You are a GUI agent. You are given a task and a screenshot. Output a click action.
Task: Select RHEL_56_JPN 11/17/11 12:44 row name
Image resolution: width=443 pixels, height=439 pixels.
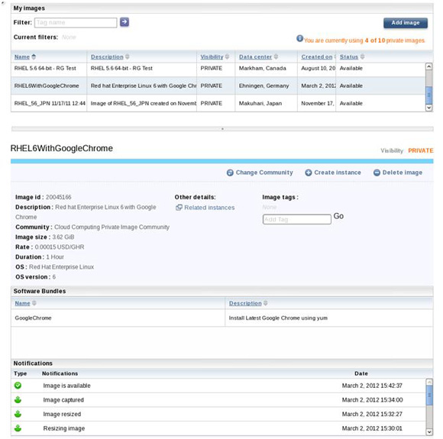pyautogui.click(x=50, y=103)
